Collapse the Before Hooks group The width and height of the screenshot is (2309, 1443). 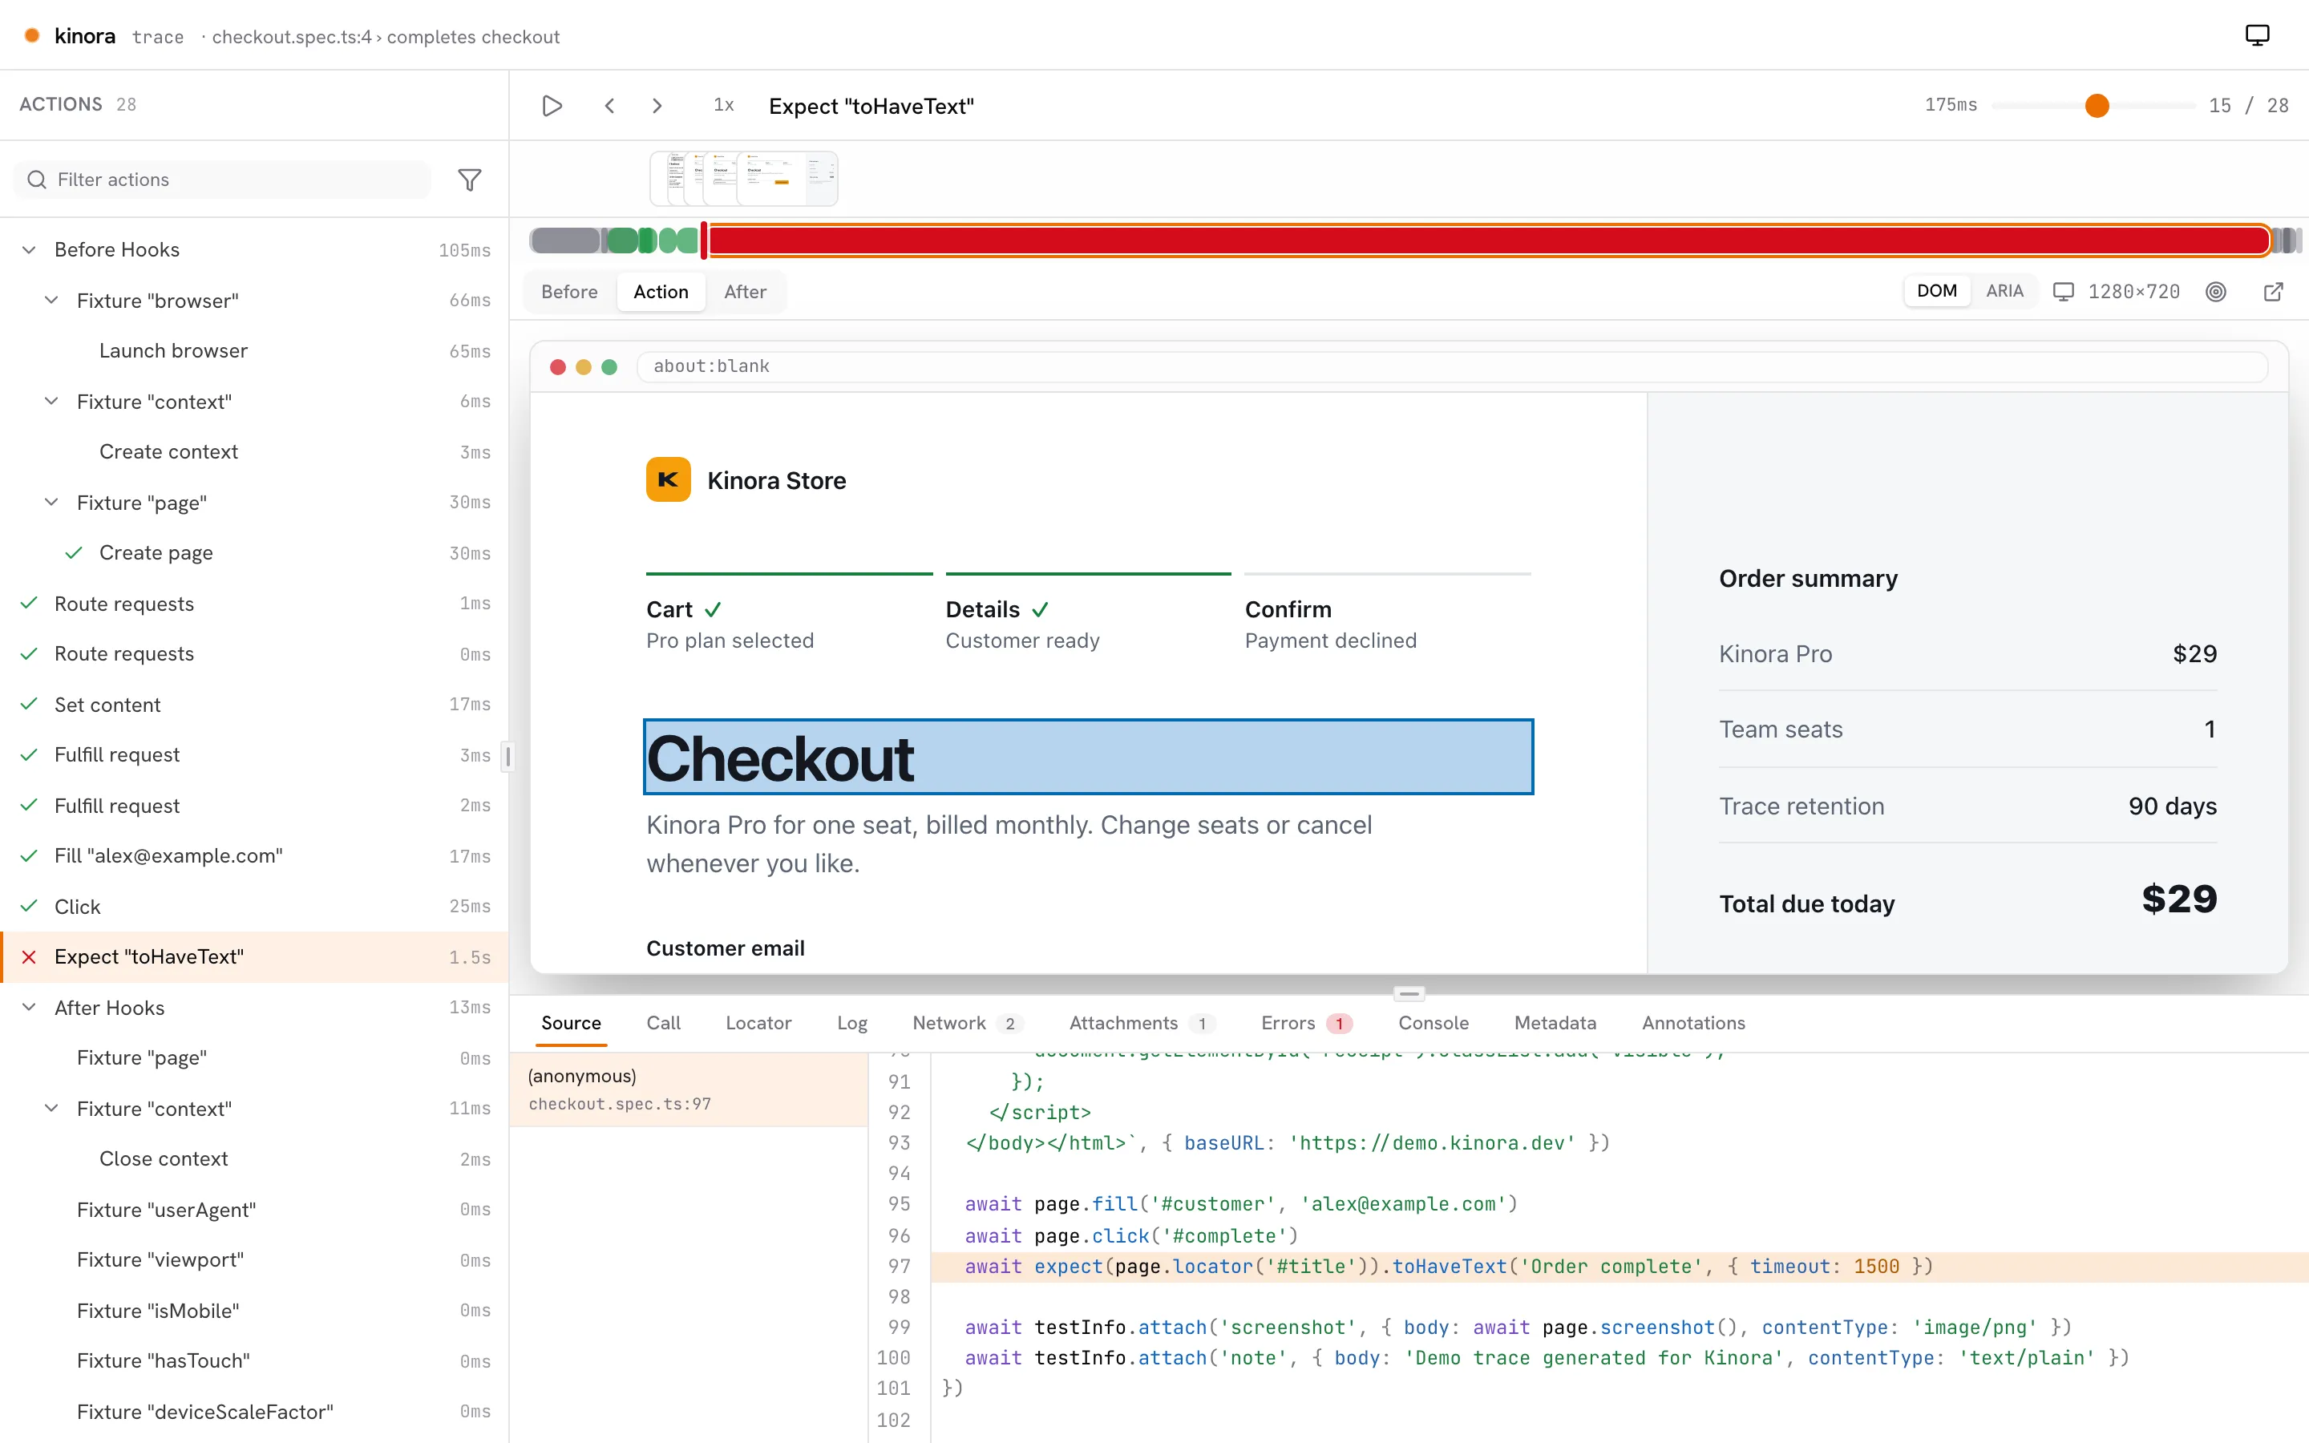[29, 249]
